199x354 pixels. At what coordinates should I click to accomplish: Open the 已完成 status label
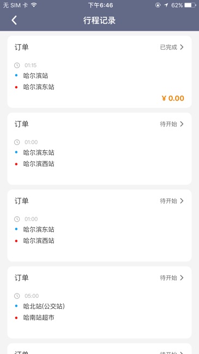169,47
